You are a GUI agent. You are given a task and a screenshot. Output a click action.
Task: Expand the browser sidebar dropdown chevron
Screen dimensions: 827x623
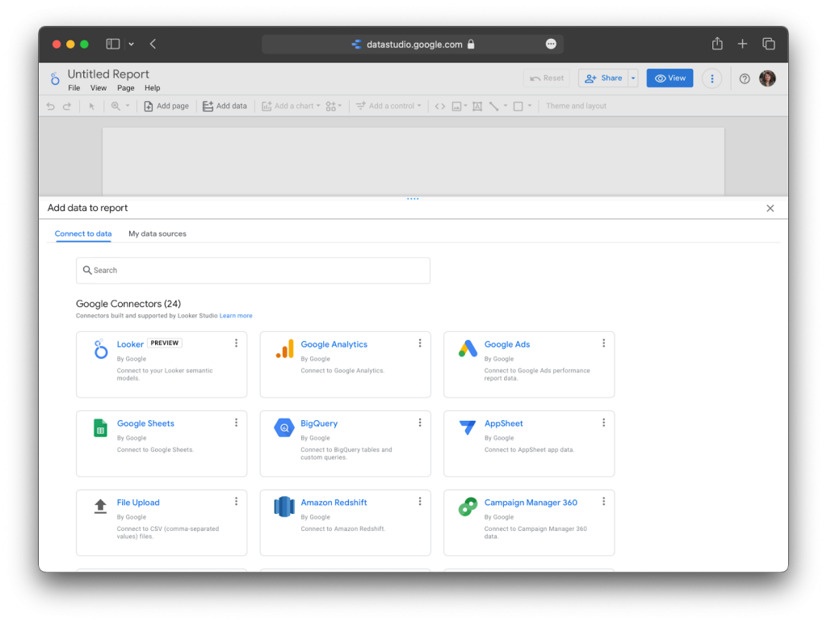click(131, 44)
